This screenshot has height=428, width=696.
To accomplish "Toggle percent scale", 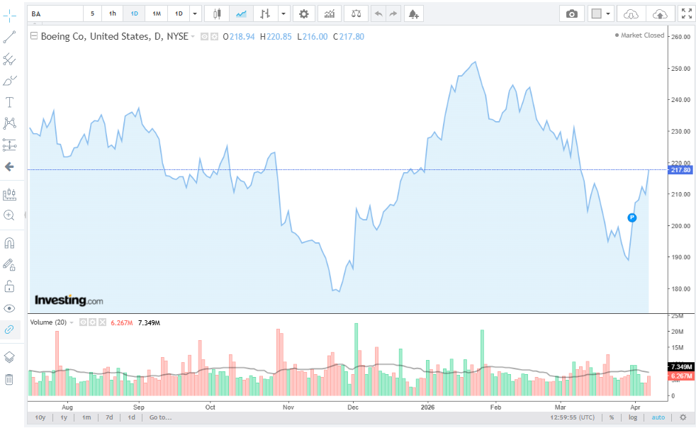I will click(611, 417).
